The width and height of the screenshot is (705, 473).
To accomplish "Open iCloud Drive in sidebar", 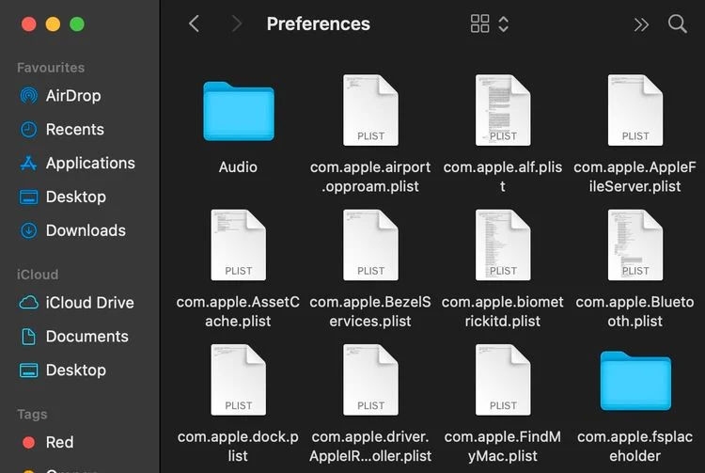I will pyautogui.click(x=89, y=303).
